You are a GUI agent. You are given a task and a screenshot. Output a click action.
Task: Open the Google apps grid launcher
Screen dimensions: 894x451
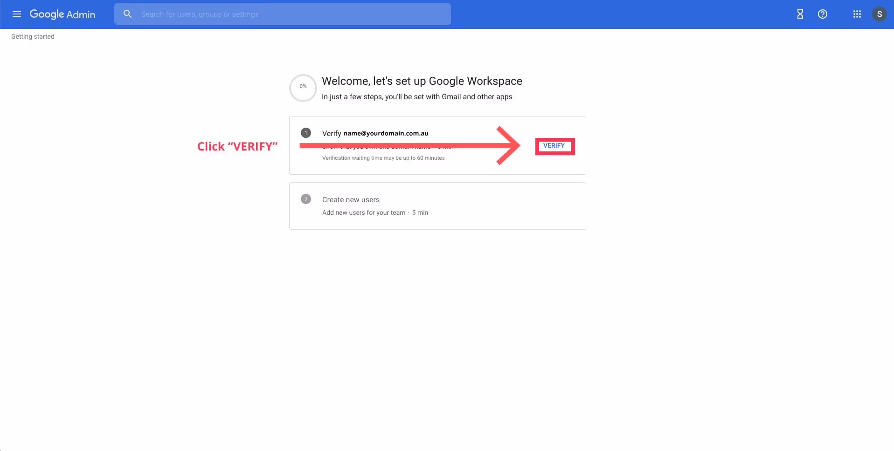[x=857, y=14]
